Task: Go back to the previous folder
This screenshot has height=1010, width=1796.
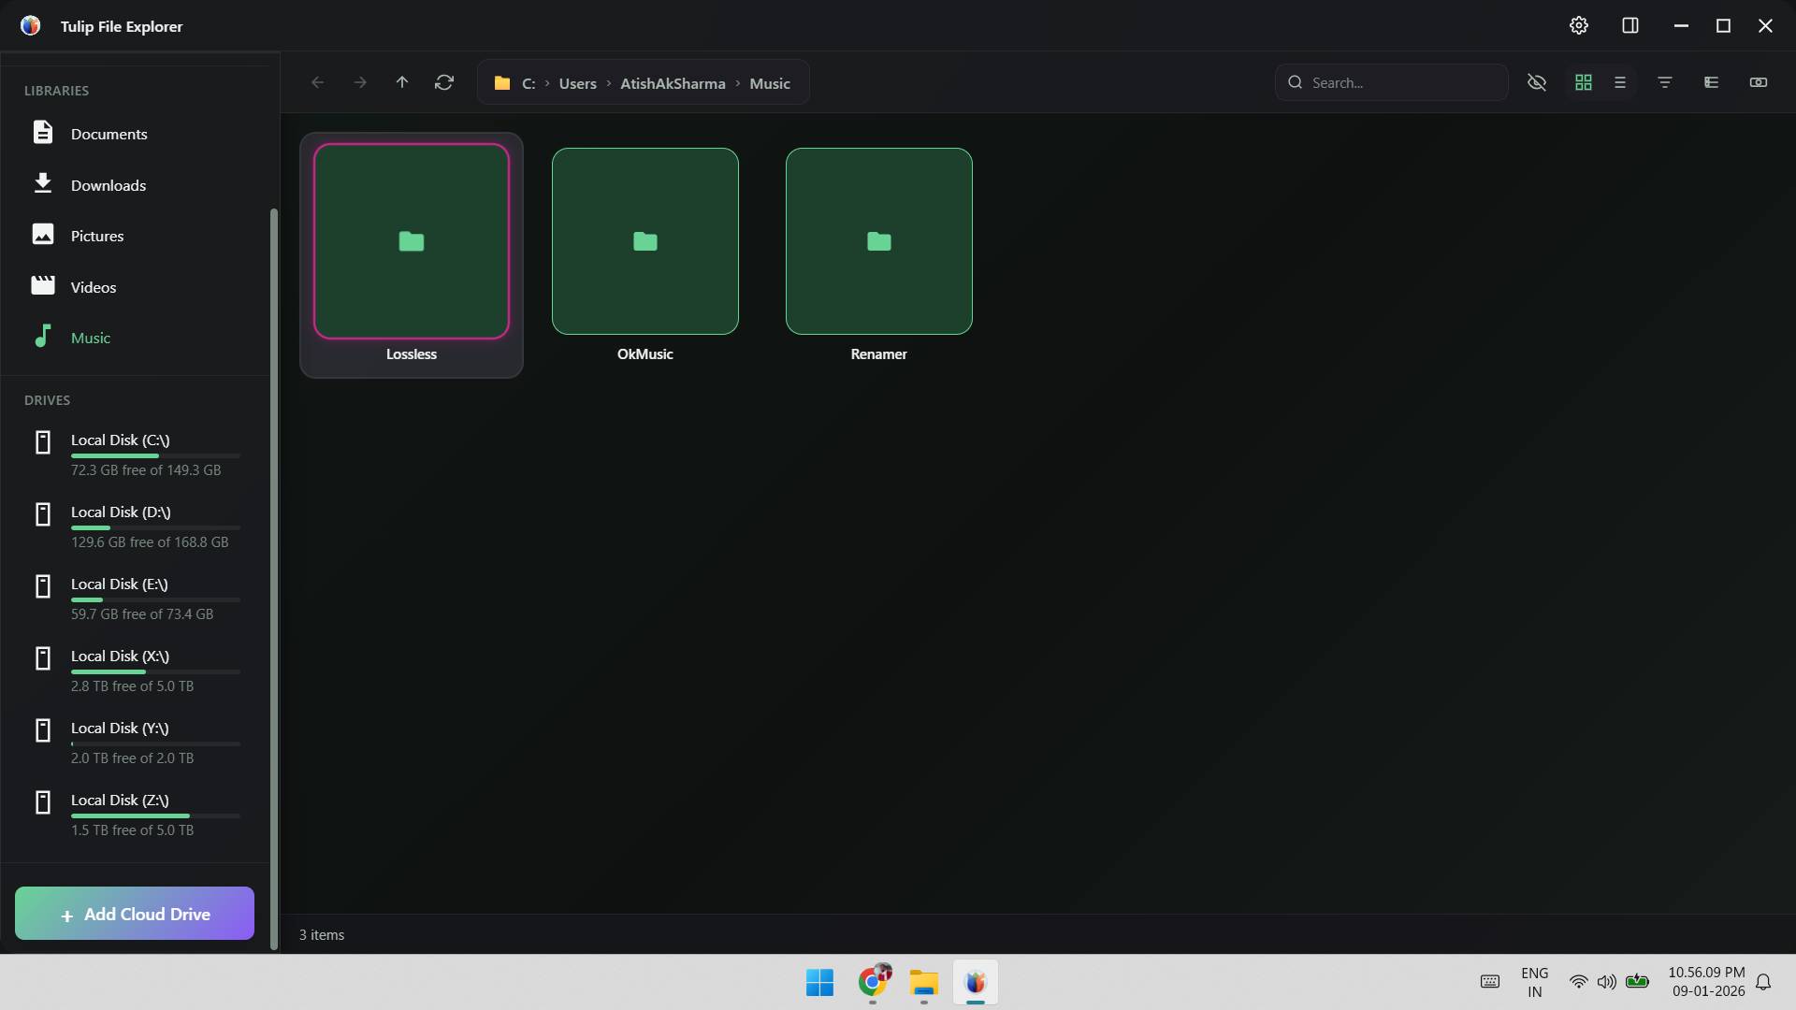Action: 317,82
